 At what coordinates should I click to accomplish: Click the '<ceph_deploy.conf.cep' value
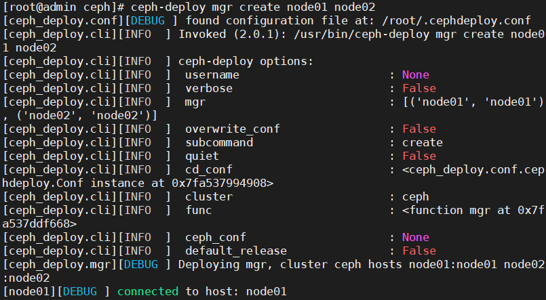[473, 170]
